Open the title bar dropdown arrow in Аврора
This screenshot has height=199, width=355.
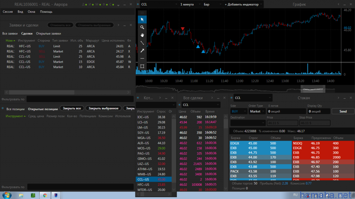coord(118,5)
